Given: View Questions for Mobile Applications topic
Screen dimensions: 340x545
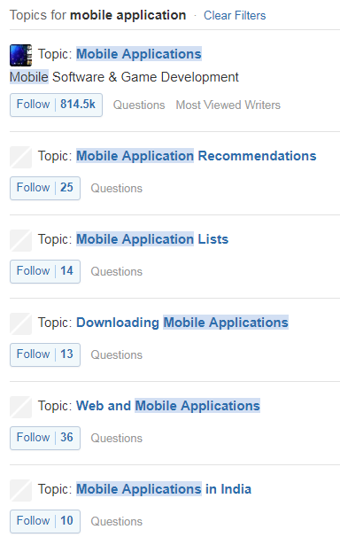Looking at the screenshot, I should click(139, 105).
